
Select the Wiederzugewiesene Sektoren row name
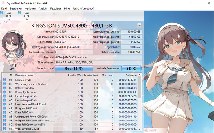click(x=32, y=84)
